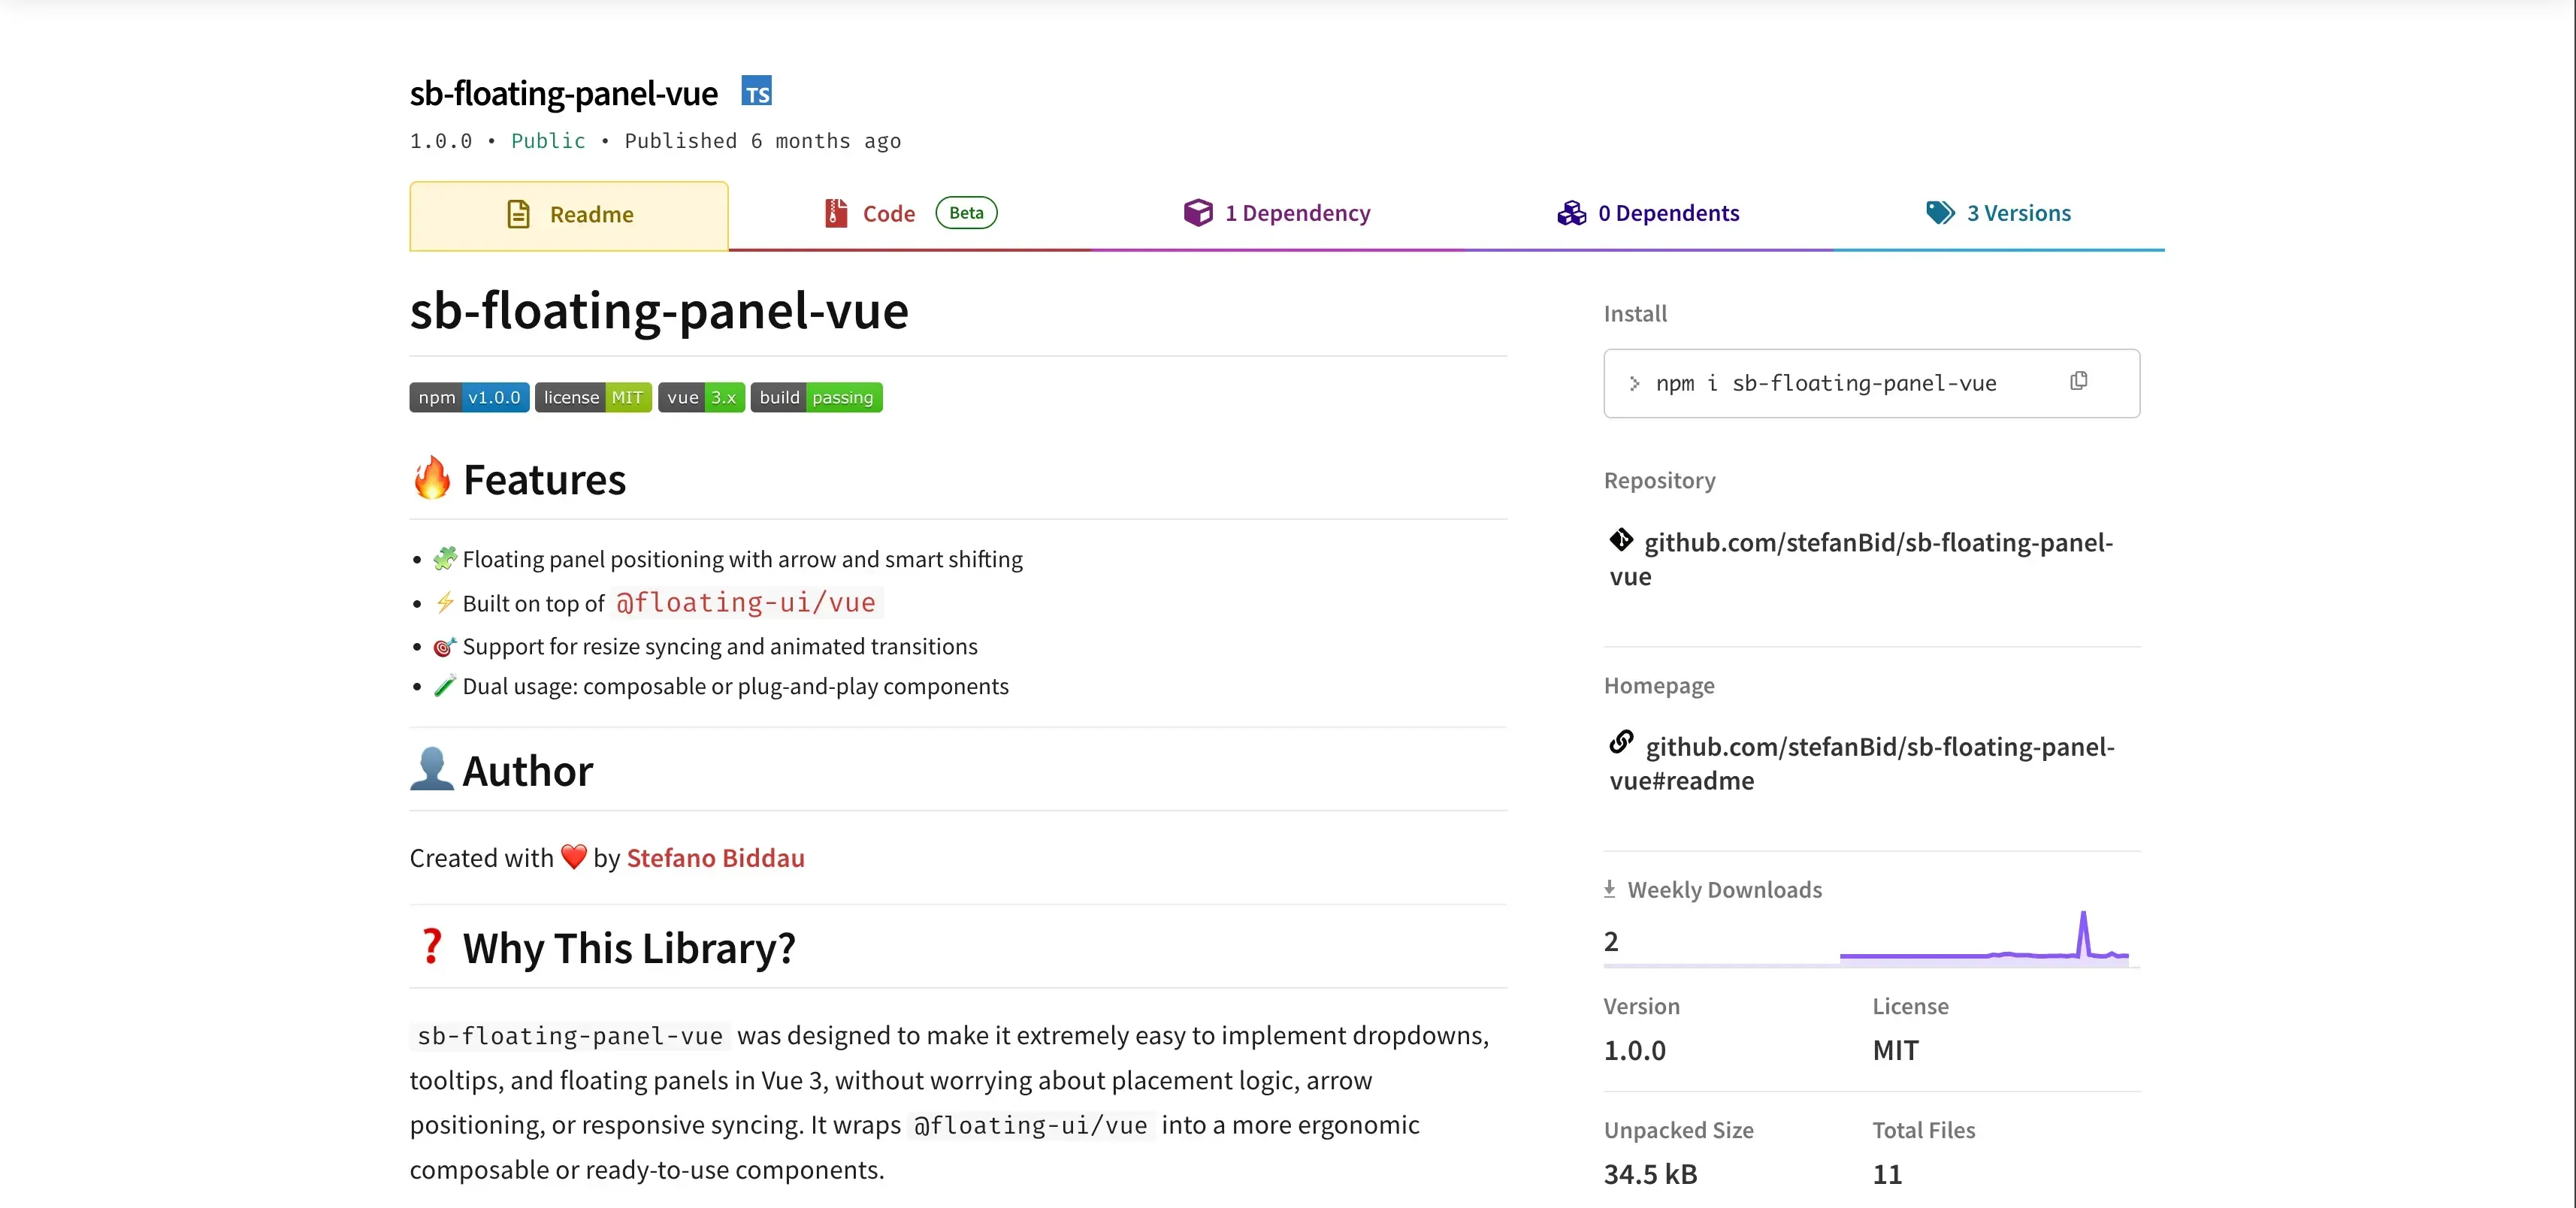Click the Features section heading
Image resolution: width=2576 pixels, height=1208 pixels.
tap(544, 480)
